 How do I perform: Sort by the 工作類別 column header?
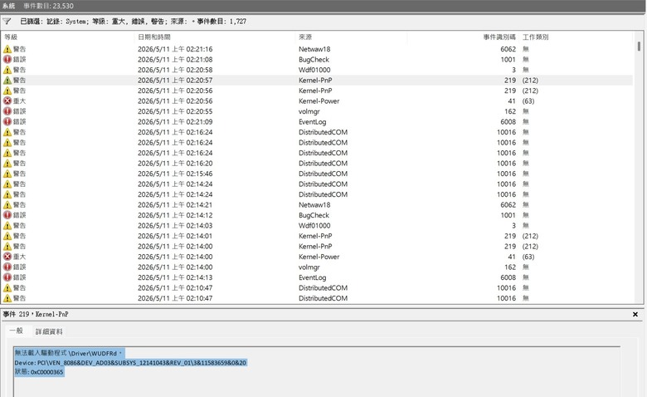point(536,37)
